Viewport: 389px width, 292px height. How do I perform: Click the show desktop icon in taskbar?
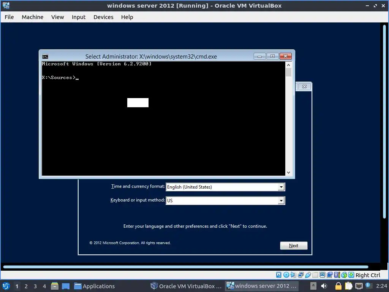pos(66,286)
